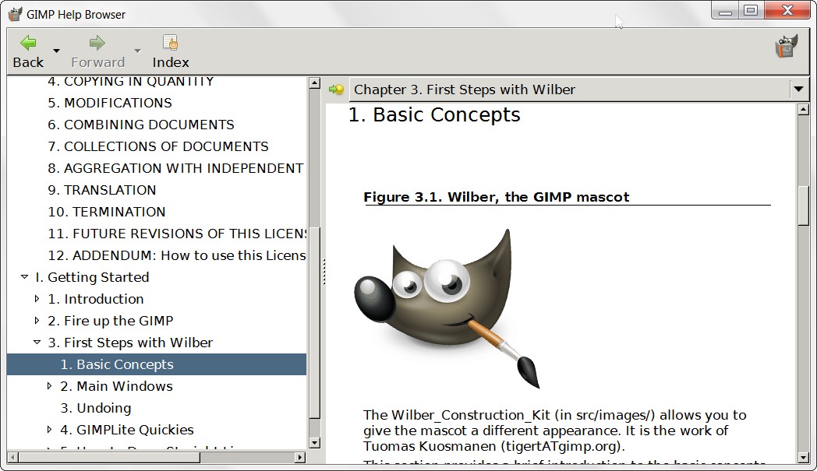
Task: Expand the 2. Fire up the GIMP node
Action: point(37,321)
